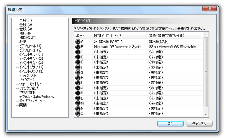Open ポップアップメニュー settings page
The height and width of the screenshot is (139, 225).
(x=32, y=101)
